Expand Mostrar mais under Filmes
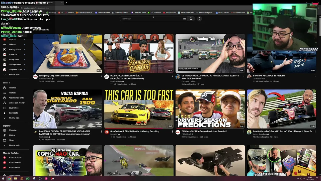Screen dimensions: 321x181 point(14,145)
